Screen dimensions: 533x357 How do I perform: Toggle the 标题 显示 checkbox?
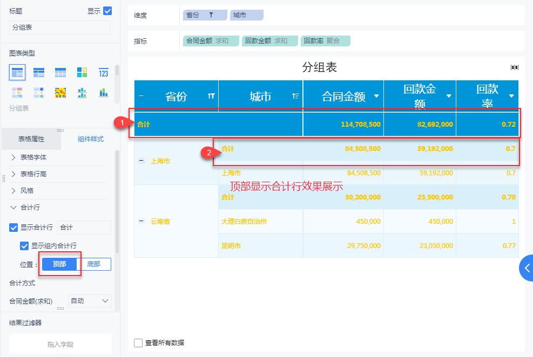[107, 11]
